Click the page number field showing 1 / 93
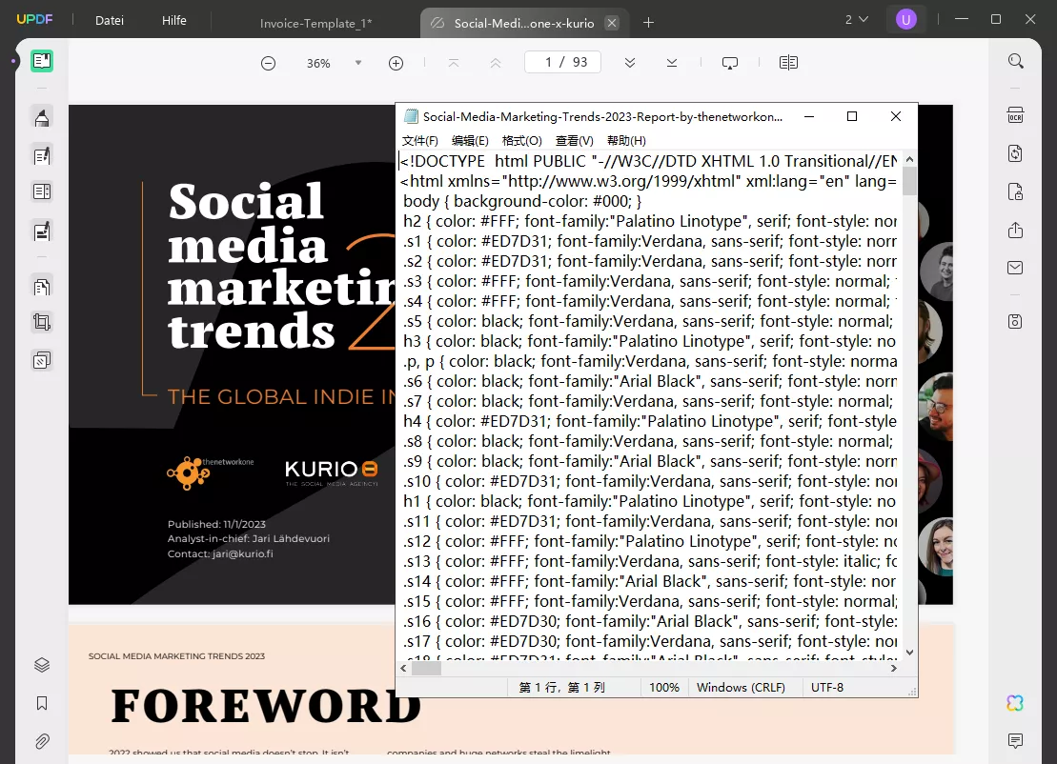 pos(562,61)
